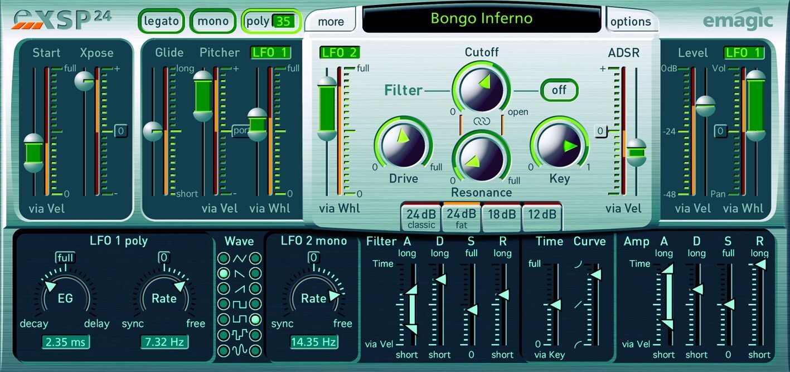Select triangle wave for LFO 1

coord(224,258)
